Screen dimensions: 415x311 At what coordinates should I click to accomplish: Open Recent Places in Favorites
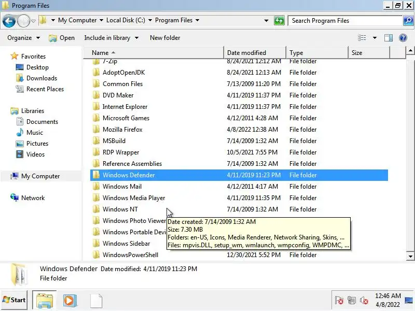coord(45,89)
